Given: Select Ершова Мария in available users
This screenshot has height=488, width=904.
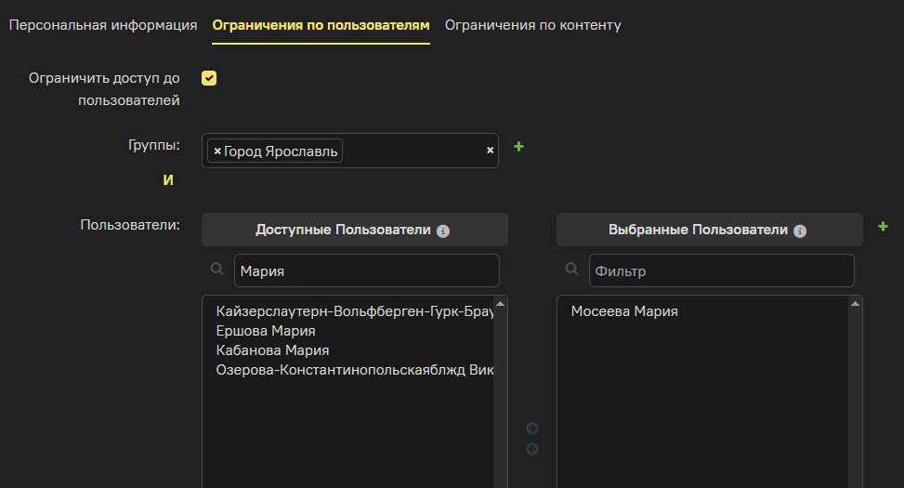Looking at the screenshot, I should 265,331.
